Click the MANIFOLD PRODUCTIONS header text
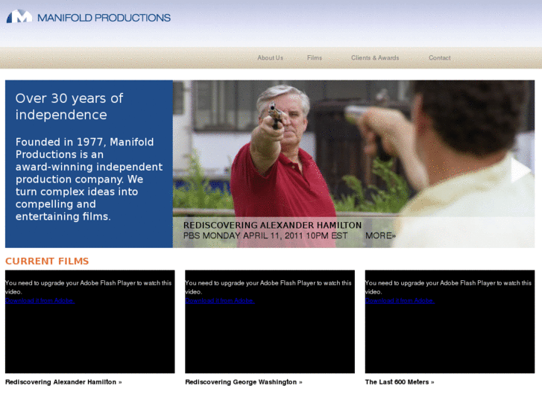The width and height of the screenshot is (542, 406). coord(104,18)
